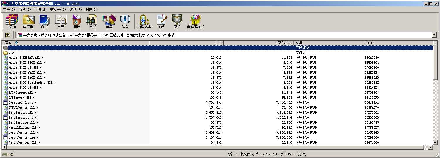The height and width of the screenshot is (158, 440).
Task: Sort files by 名称 column header
Action: click(x=76, y=43)
